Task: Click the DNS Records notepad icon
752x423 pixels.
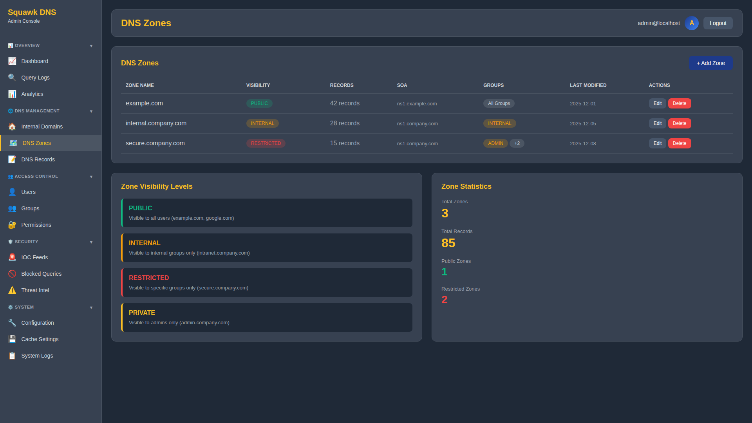Action: 12,159
